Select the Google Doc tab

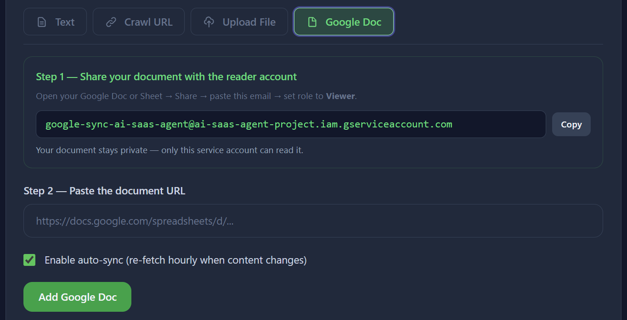[344, 21]
